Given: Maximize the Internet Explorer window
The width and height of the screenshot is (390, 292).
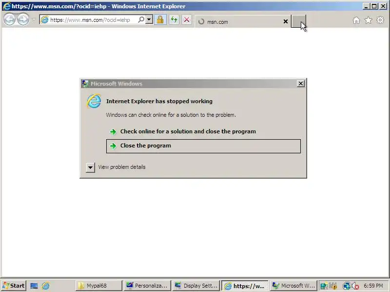Looking at the screenshot, I should pos(374,6).
